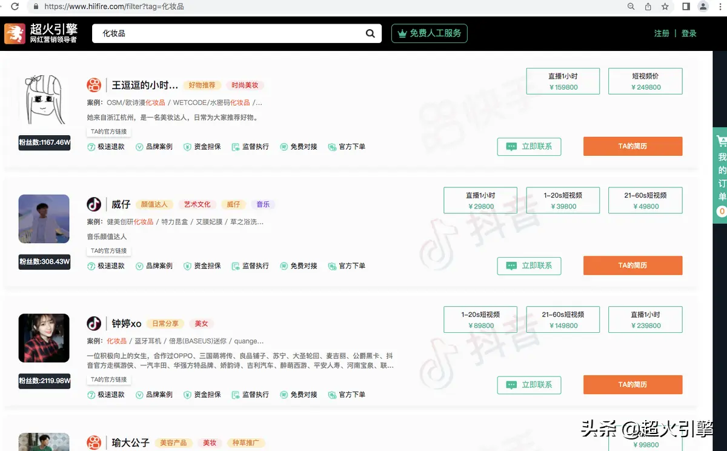Click the 美容产品 tag

173,443
